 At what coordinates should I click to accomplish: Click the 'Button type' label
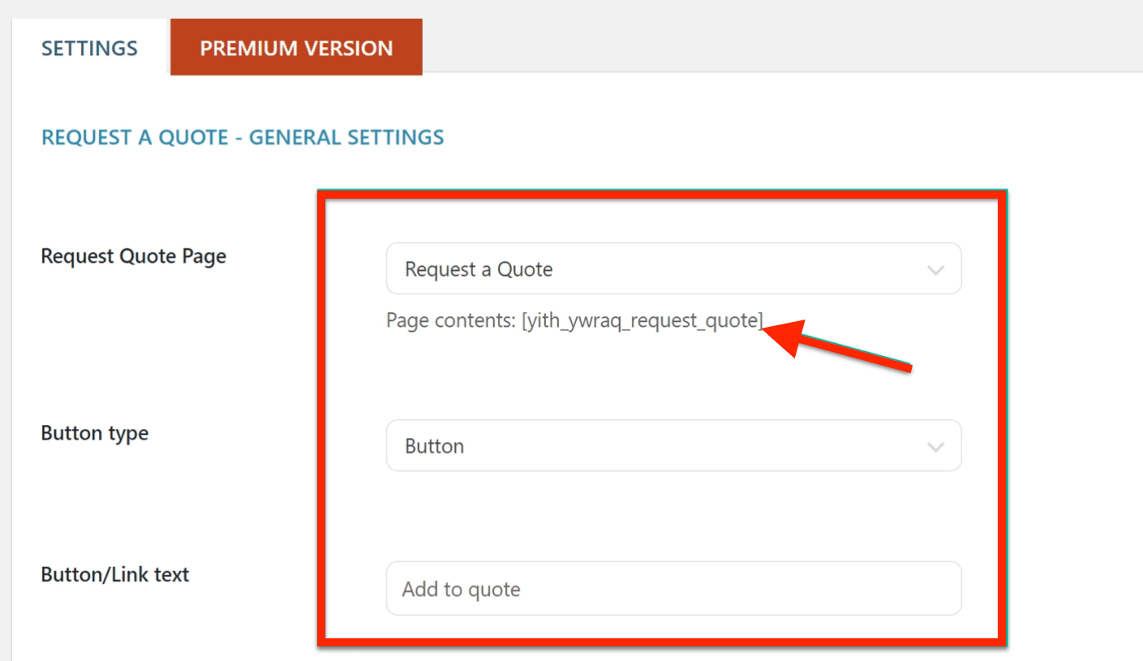click(94, 433)
